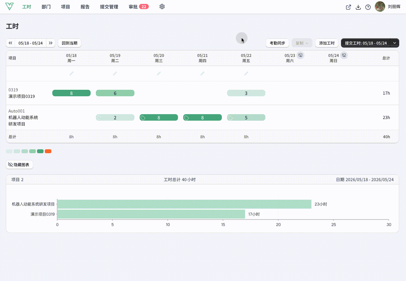Open the 复制 dropdown
Image resolution: width=406 pixels, height=281 pixels.
point(302,43)
